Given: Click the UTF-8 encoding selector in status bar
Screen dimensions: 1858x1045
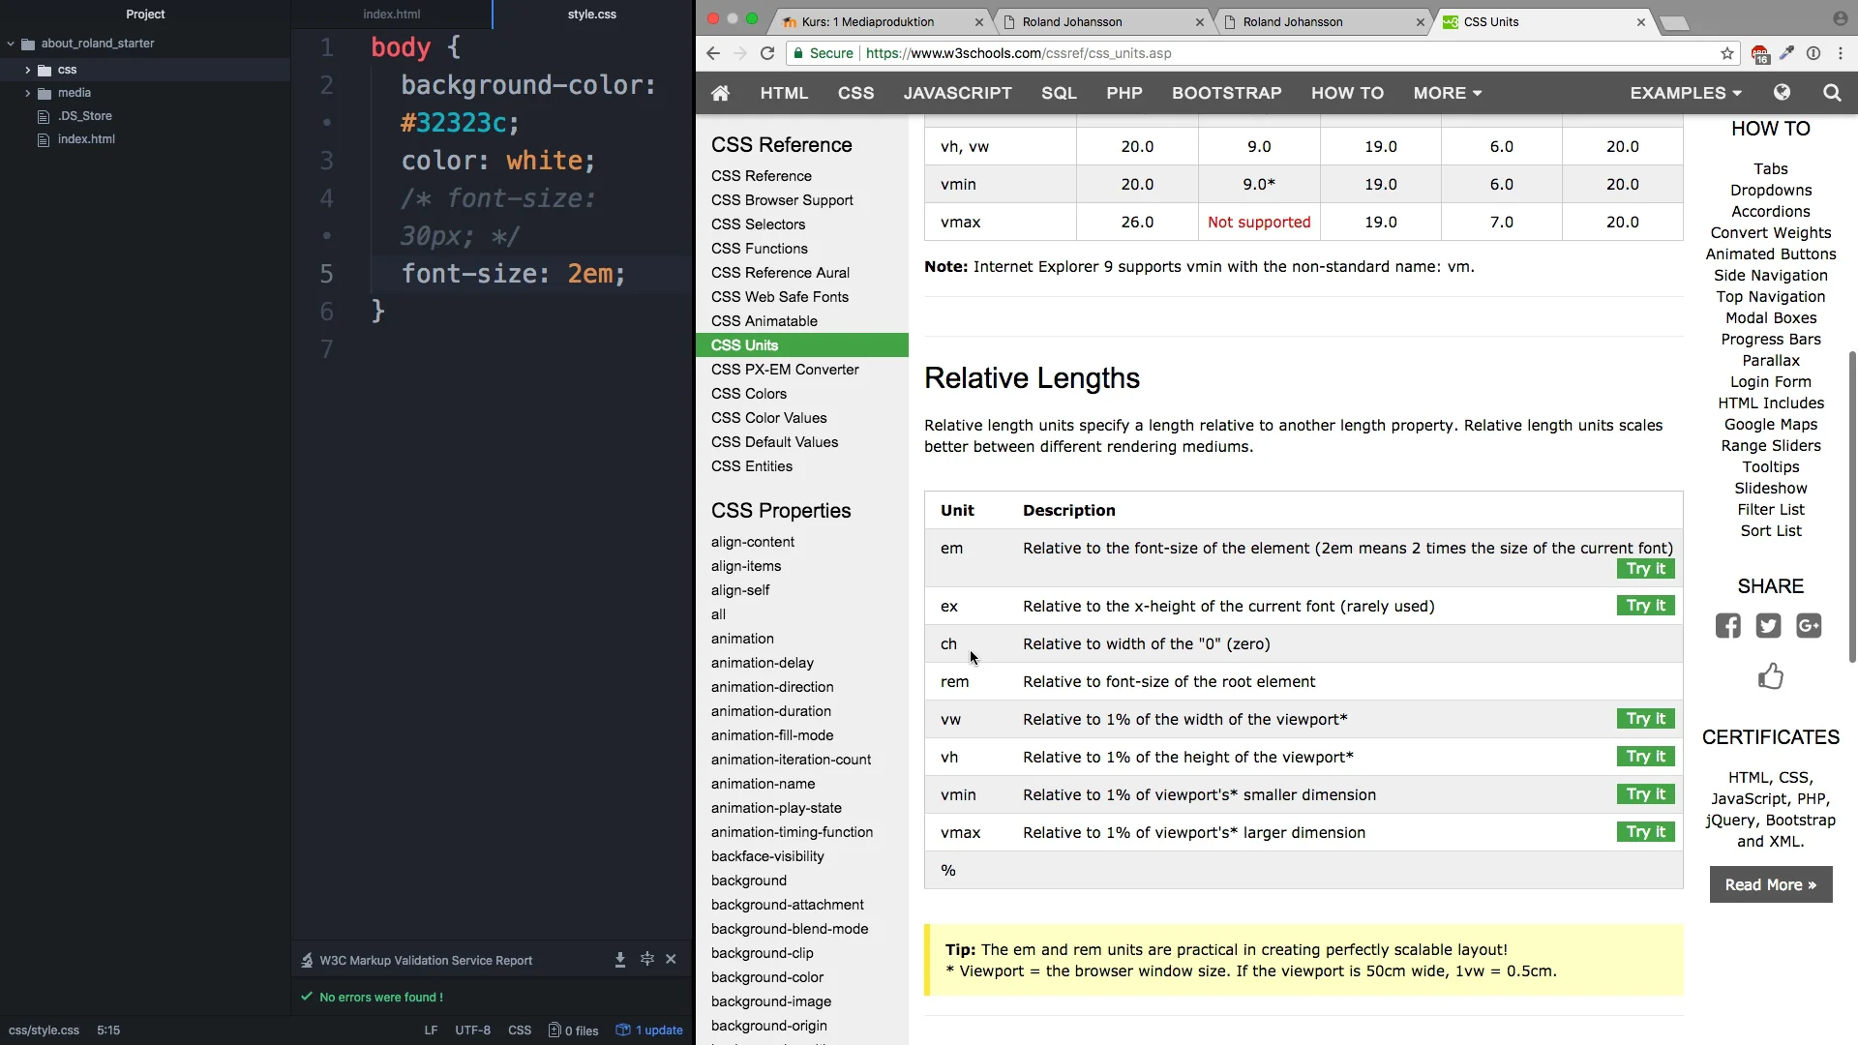Looking at the screenshot, I should point(473,1030).
